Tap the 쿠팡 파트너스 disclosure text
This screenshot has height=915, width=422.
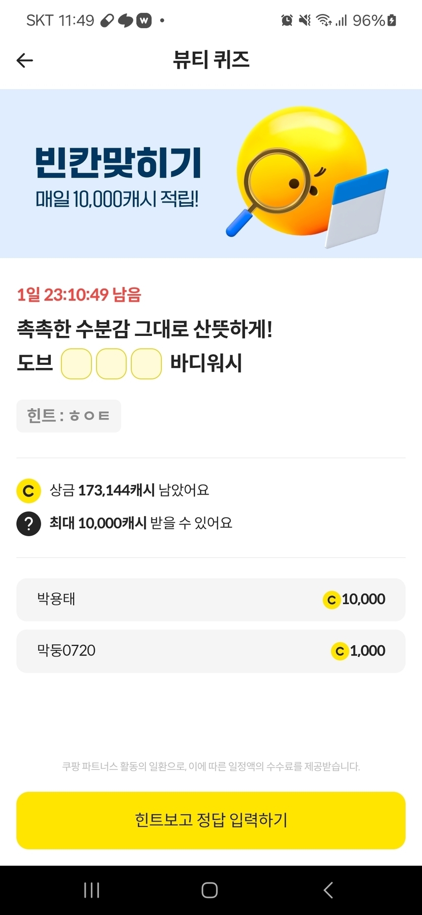211,766
